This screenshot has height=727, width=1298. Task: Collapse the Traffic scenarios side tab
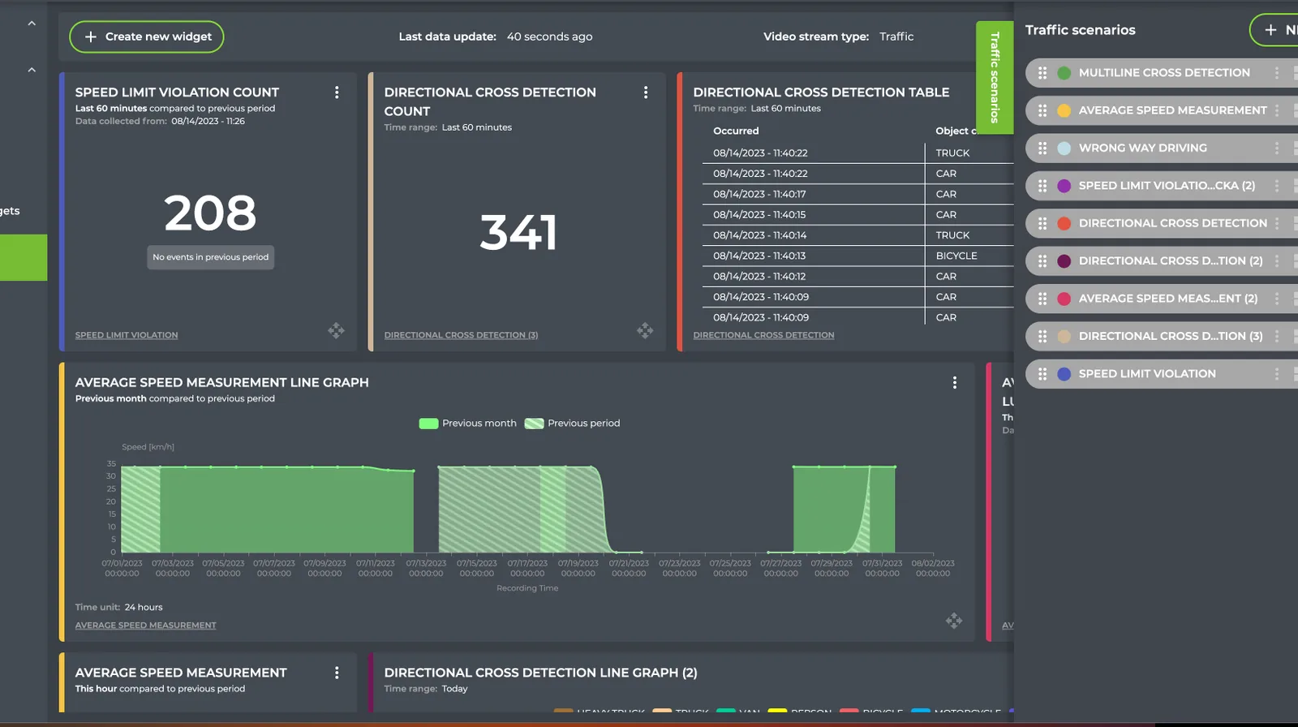point(995,77)
